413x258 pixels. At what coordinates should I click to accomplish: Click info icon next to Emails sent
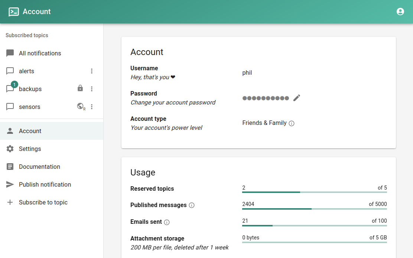coord(167,222)
